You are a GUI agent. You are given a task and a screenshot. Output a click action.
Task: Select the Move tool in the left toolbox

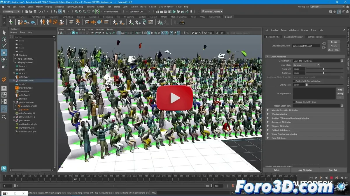pyautogui.click(x=4, y=53)
